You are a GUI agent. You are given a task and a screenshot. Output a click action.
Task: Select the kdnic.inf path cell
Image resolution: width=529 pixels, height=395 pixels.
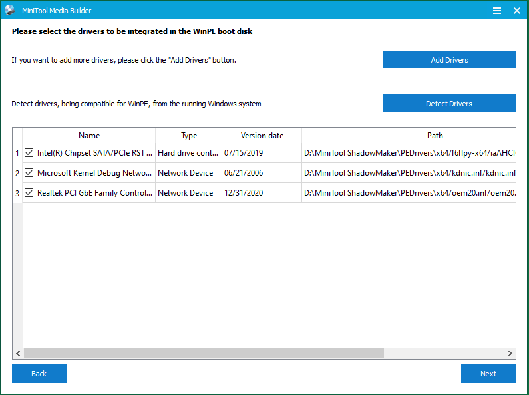click(x=409, y=173)
